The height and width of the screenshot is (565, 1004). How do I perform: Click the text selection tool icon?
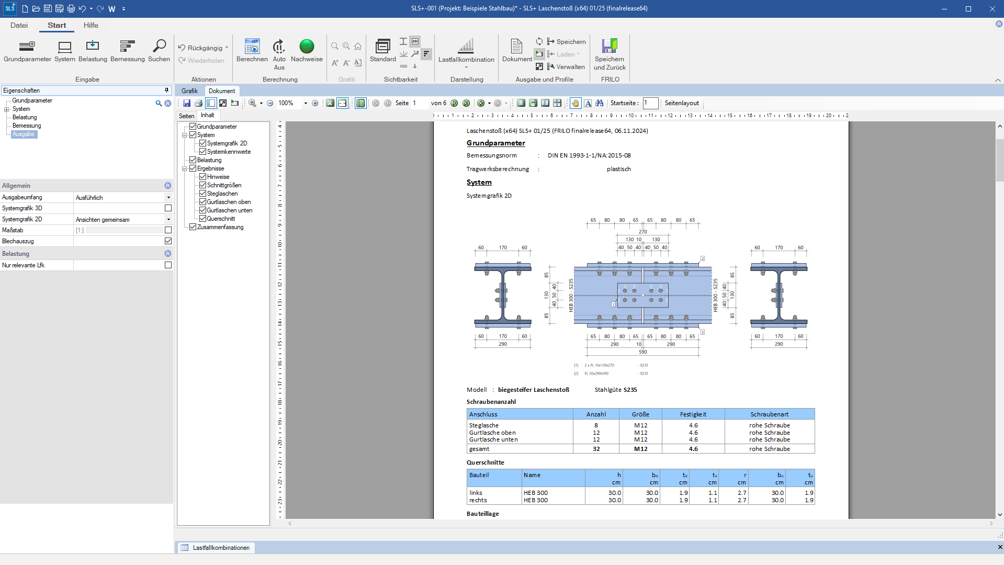588,103
